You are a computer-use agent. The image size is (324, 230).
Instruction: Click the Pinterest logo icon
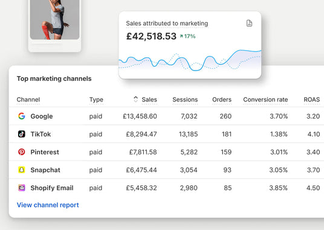pos(22,152)
